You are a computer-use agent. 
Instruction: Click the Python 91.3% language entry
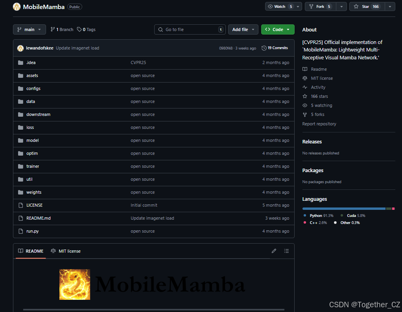coord(319,216)
